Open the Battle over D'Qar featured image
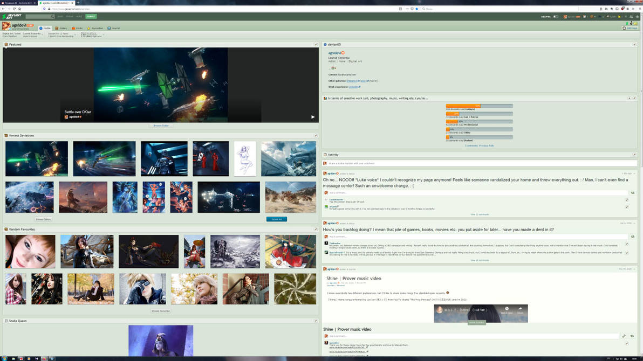Screen dimensions: 643x361 click(161, 85)
